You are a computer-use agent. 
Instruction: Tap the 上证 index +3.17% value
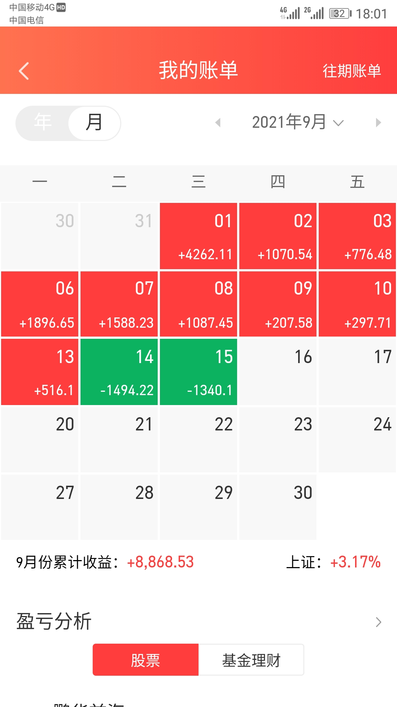click(355, 562)
